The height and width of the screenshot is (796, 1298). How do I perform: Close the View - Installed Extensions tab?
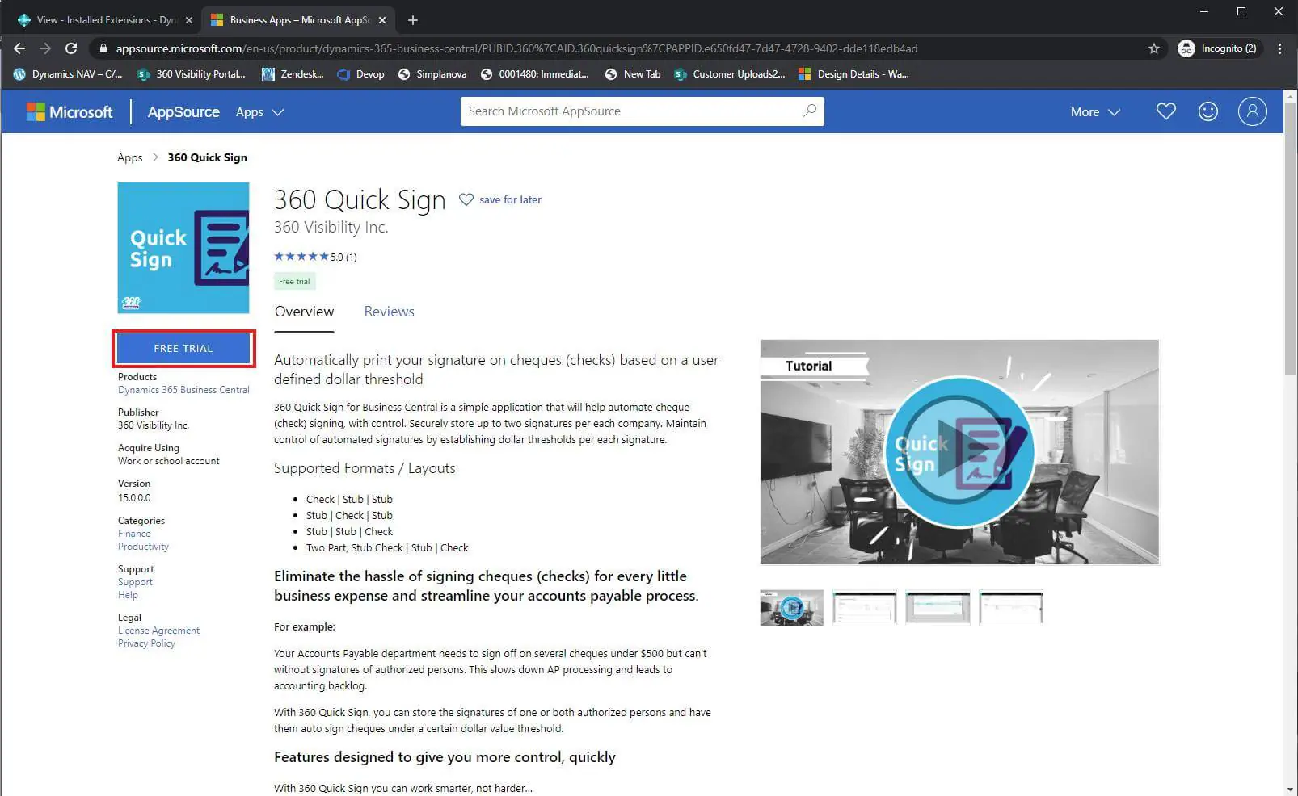point(189,20)
